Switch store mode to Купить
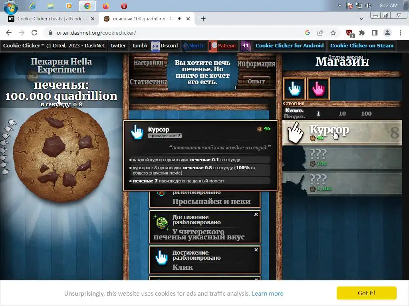 pyautogui.click(x=294, y=111)
